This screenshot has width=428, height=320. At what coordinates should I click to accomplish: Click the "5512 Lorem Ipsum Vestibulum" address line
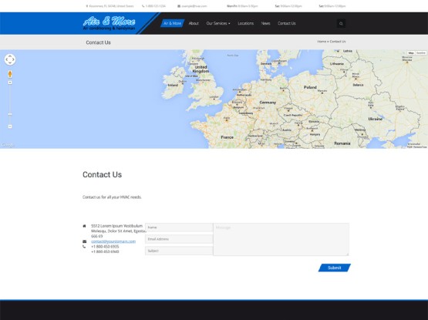click(x=116, y=226)
